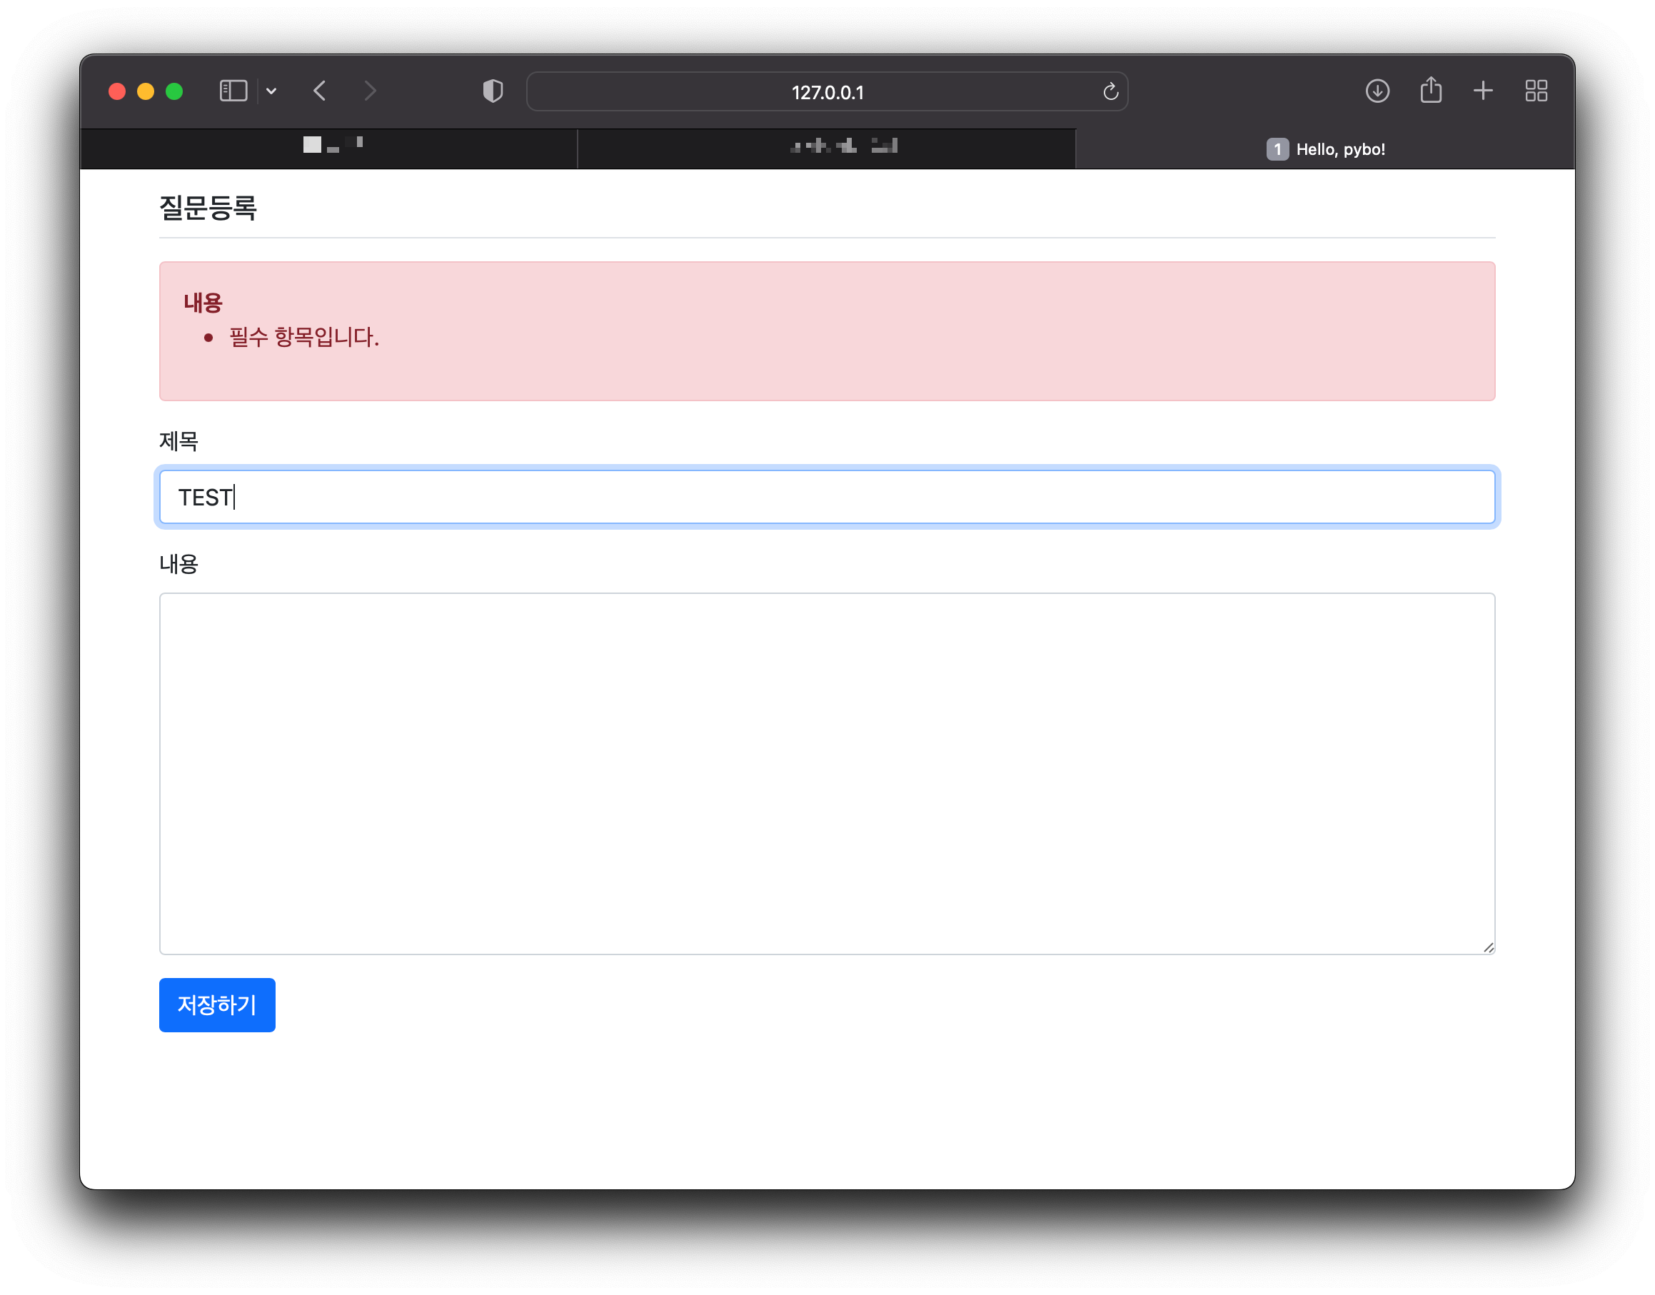The width and height of the screenshot is (1655, 1295).
Task: Click the 127.0.0.1 address bar
Action: [826, 92]
